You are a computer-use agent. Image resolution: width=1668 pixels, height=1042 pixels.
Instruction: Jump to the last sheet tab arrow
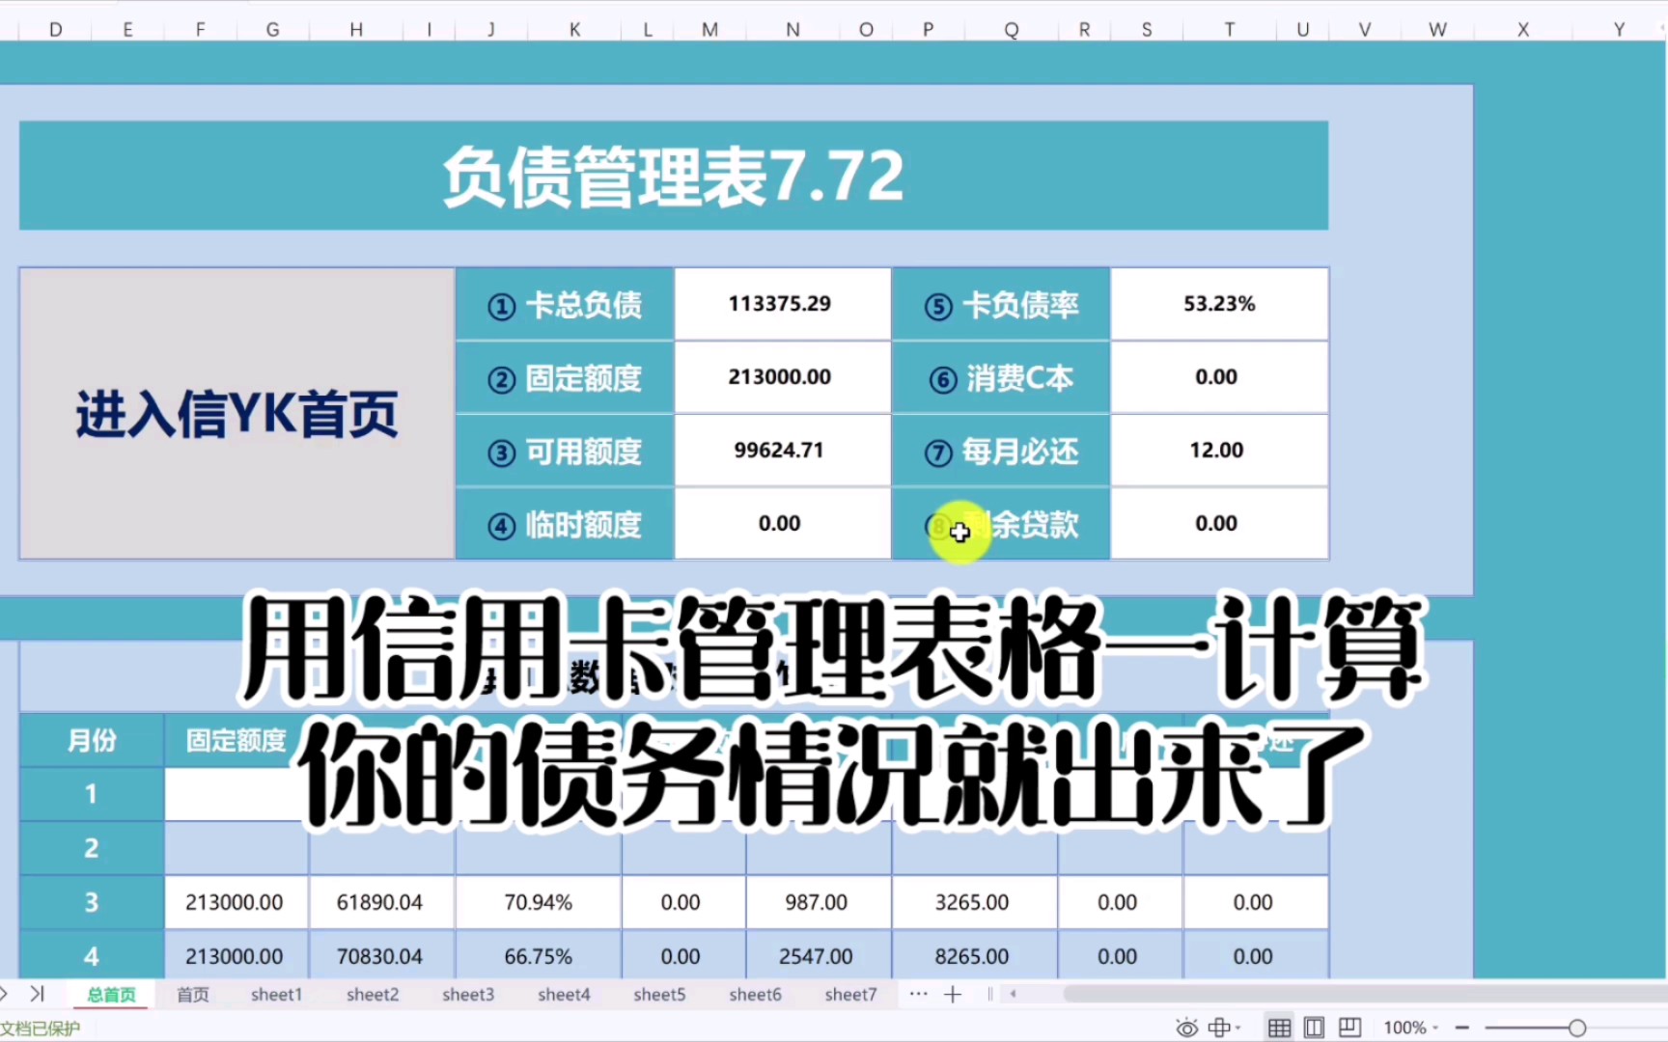[x=38, y=993]
